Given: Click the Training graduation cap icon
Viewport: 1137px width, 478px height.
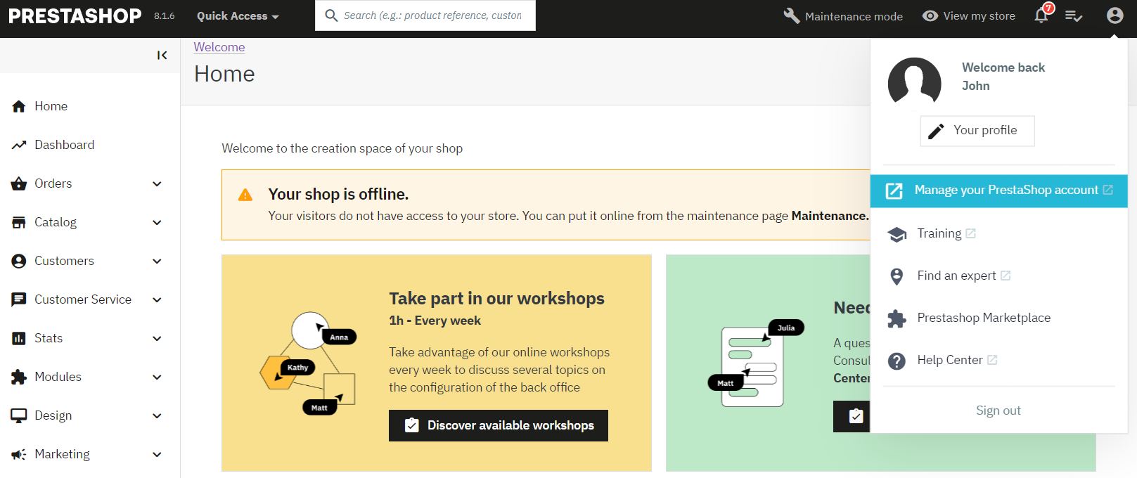Looking at the screenshot, I should [897, 234].
